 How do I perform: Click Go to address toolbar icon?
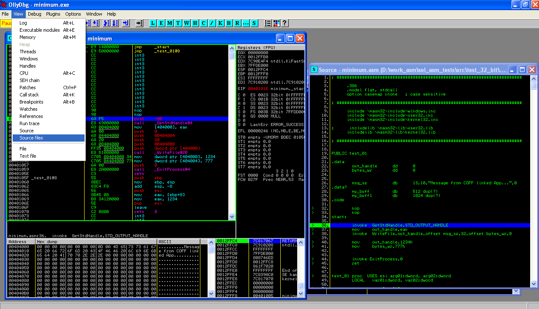pyautogui.click(x=139, y=23)
